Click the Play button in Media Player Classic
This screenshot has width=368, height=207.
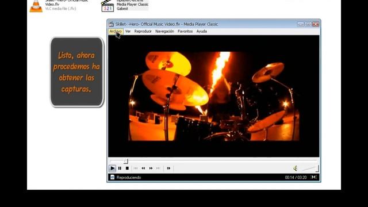pyautogui.click(x=113, y=168)
